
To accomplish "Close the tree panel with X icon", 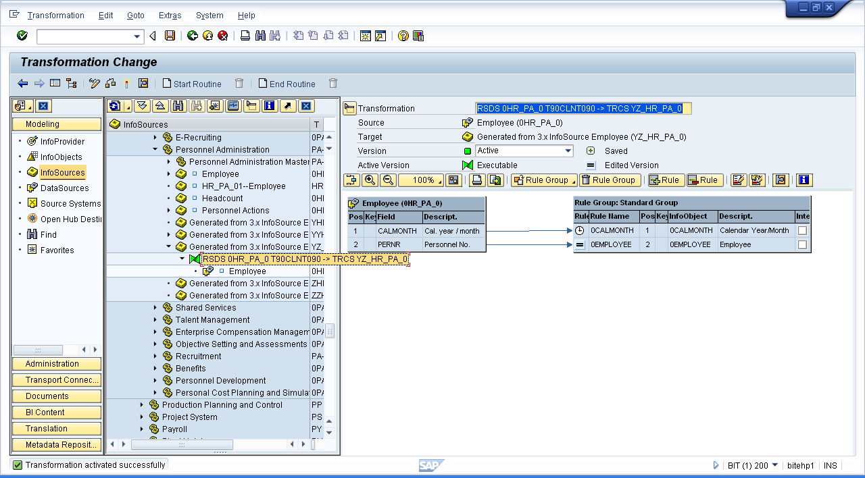I will [306, 106].
